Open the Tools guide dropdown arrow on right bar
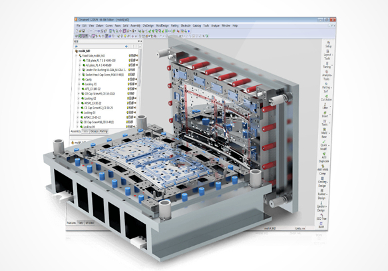 pos(329,123)
